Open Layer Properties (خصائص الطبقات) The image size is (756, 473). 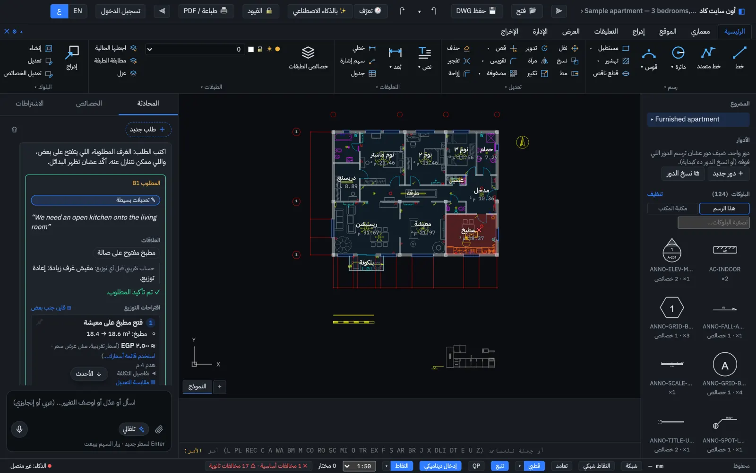tap(308, 58)
